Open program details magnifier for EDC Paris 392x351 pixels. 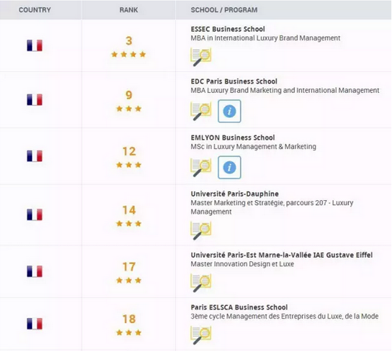pos(201,111)
